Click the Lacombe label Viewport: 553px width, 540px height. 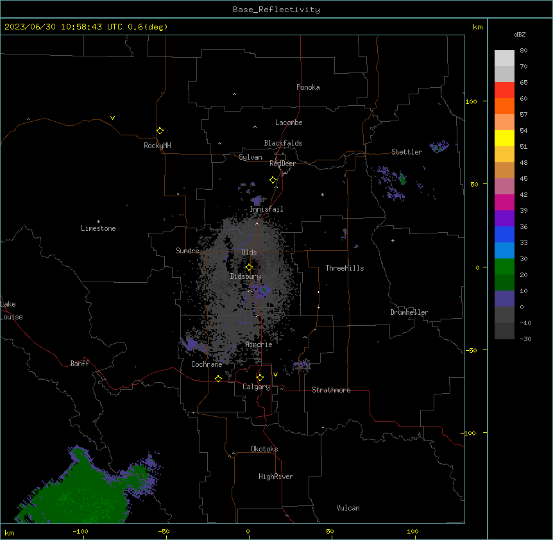tap(289, 122)
